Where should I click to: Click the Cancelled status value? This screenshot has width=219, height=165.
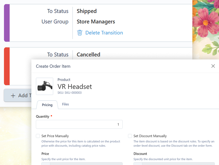88,55
